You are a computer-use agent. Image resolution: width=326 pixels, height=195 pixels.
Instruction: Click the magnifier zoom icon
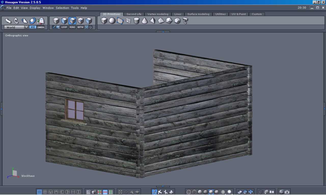[132, 192]
